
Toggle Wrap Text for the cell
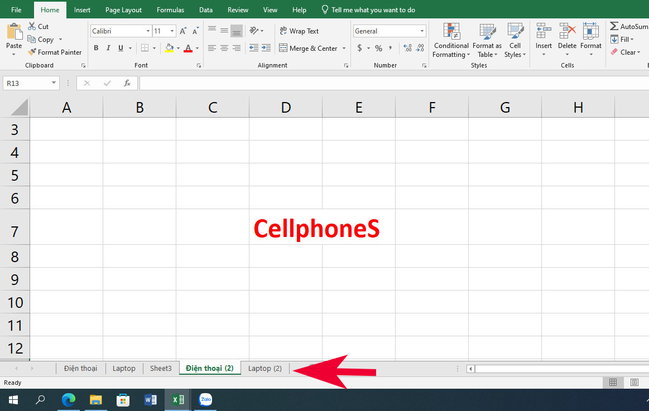(x=299, y=31)
